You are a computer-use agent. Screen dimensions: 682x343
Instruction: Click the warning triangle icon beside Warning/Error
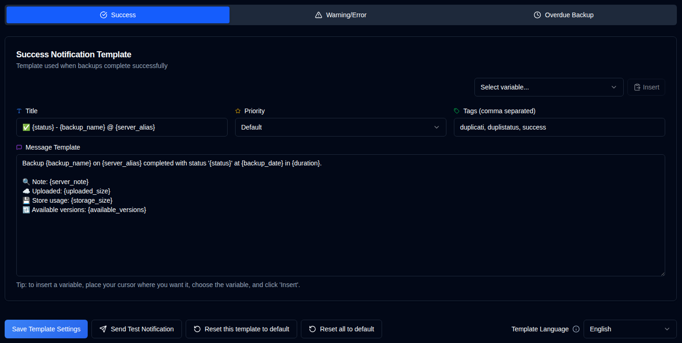coord(319,14)
